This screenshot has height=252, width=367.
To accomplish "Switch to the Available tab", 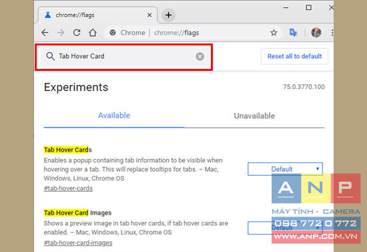I will pos(114,116).
